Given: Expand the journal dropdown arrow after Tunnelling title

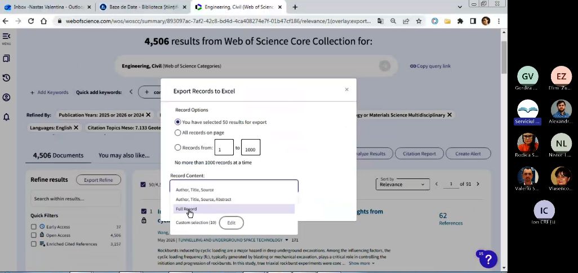Looking at the screenshot, I should (287, 240).
